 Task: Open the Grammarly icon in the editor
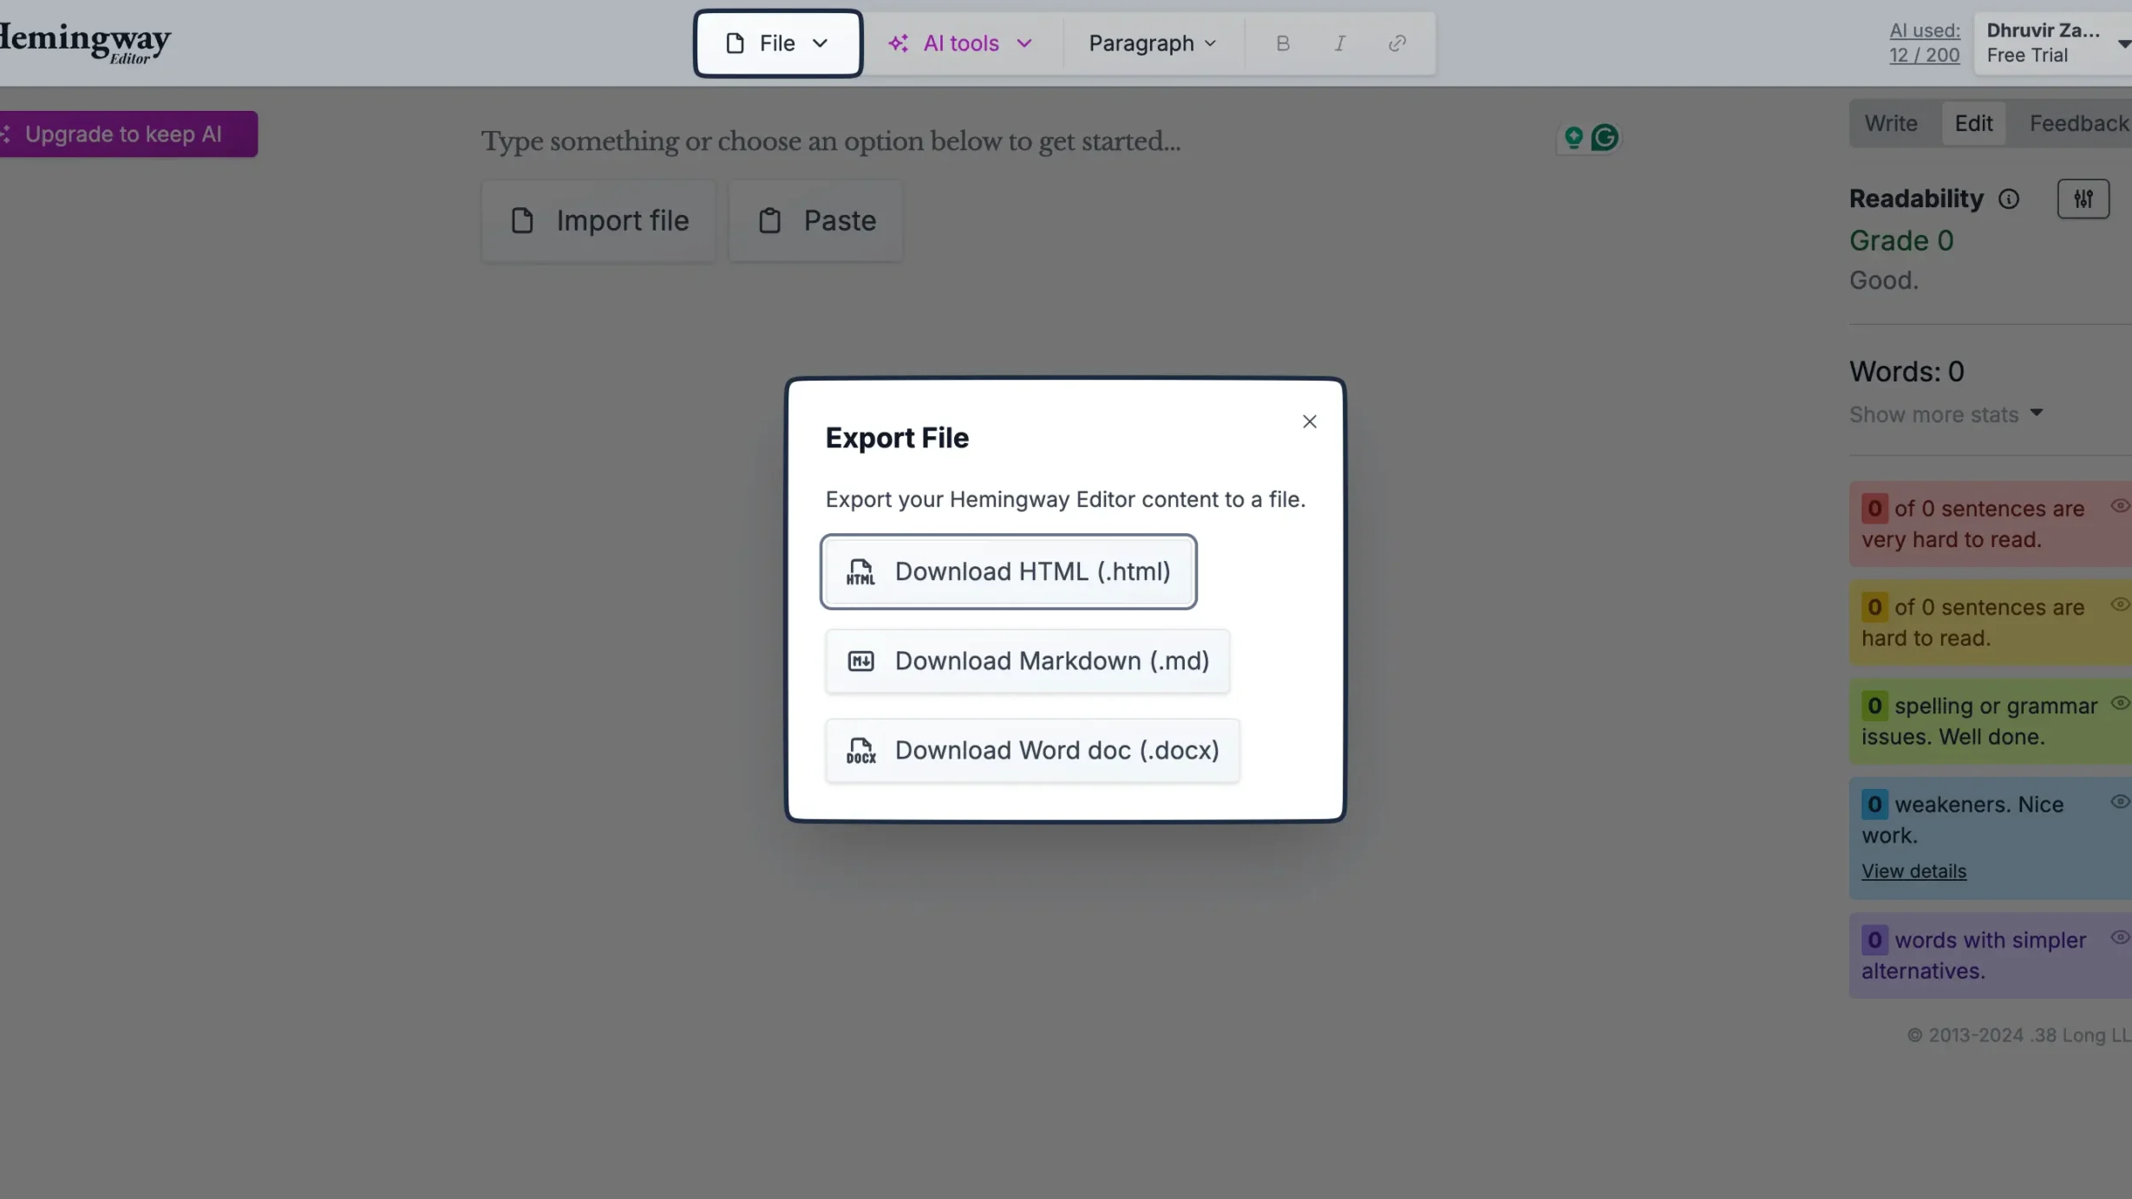click(1606, 137)
